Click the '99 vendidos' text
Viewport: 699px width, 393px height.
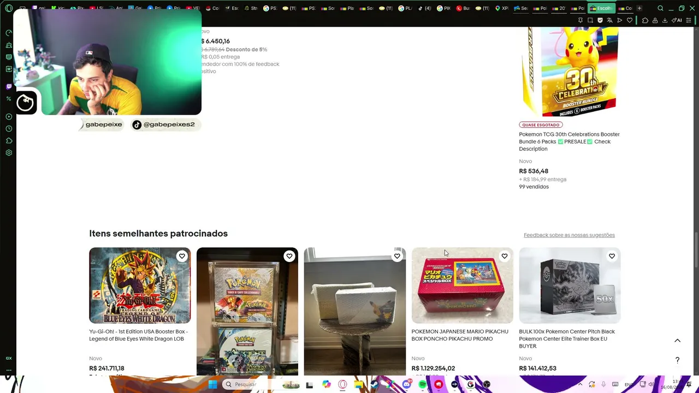pos(534,187)
